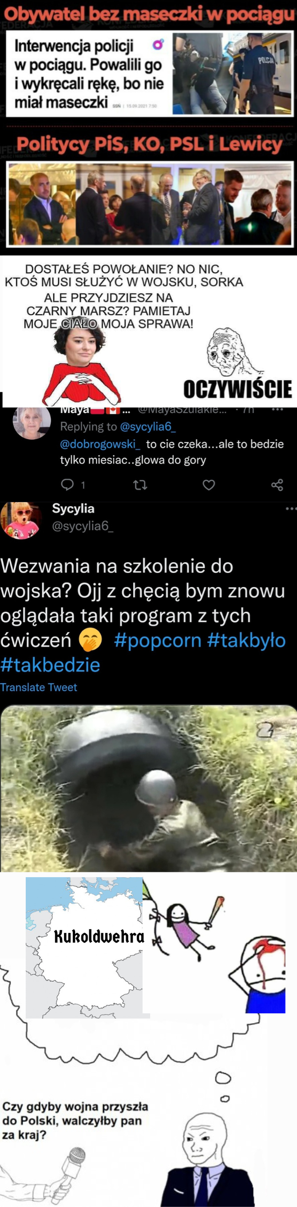Open the share icon on Maya's tweet
Viewport: 297px width, 1207px height.
[277, 485]
